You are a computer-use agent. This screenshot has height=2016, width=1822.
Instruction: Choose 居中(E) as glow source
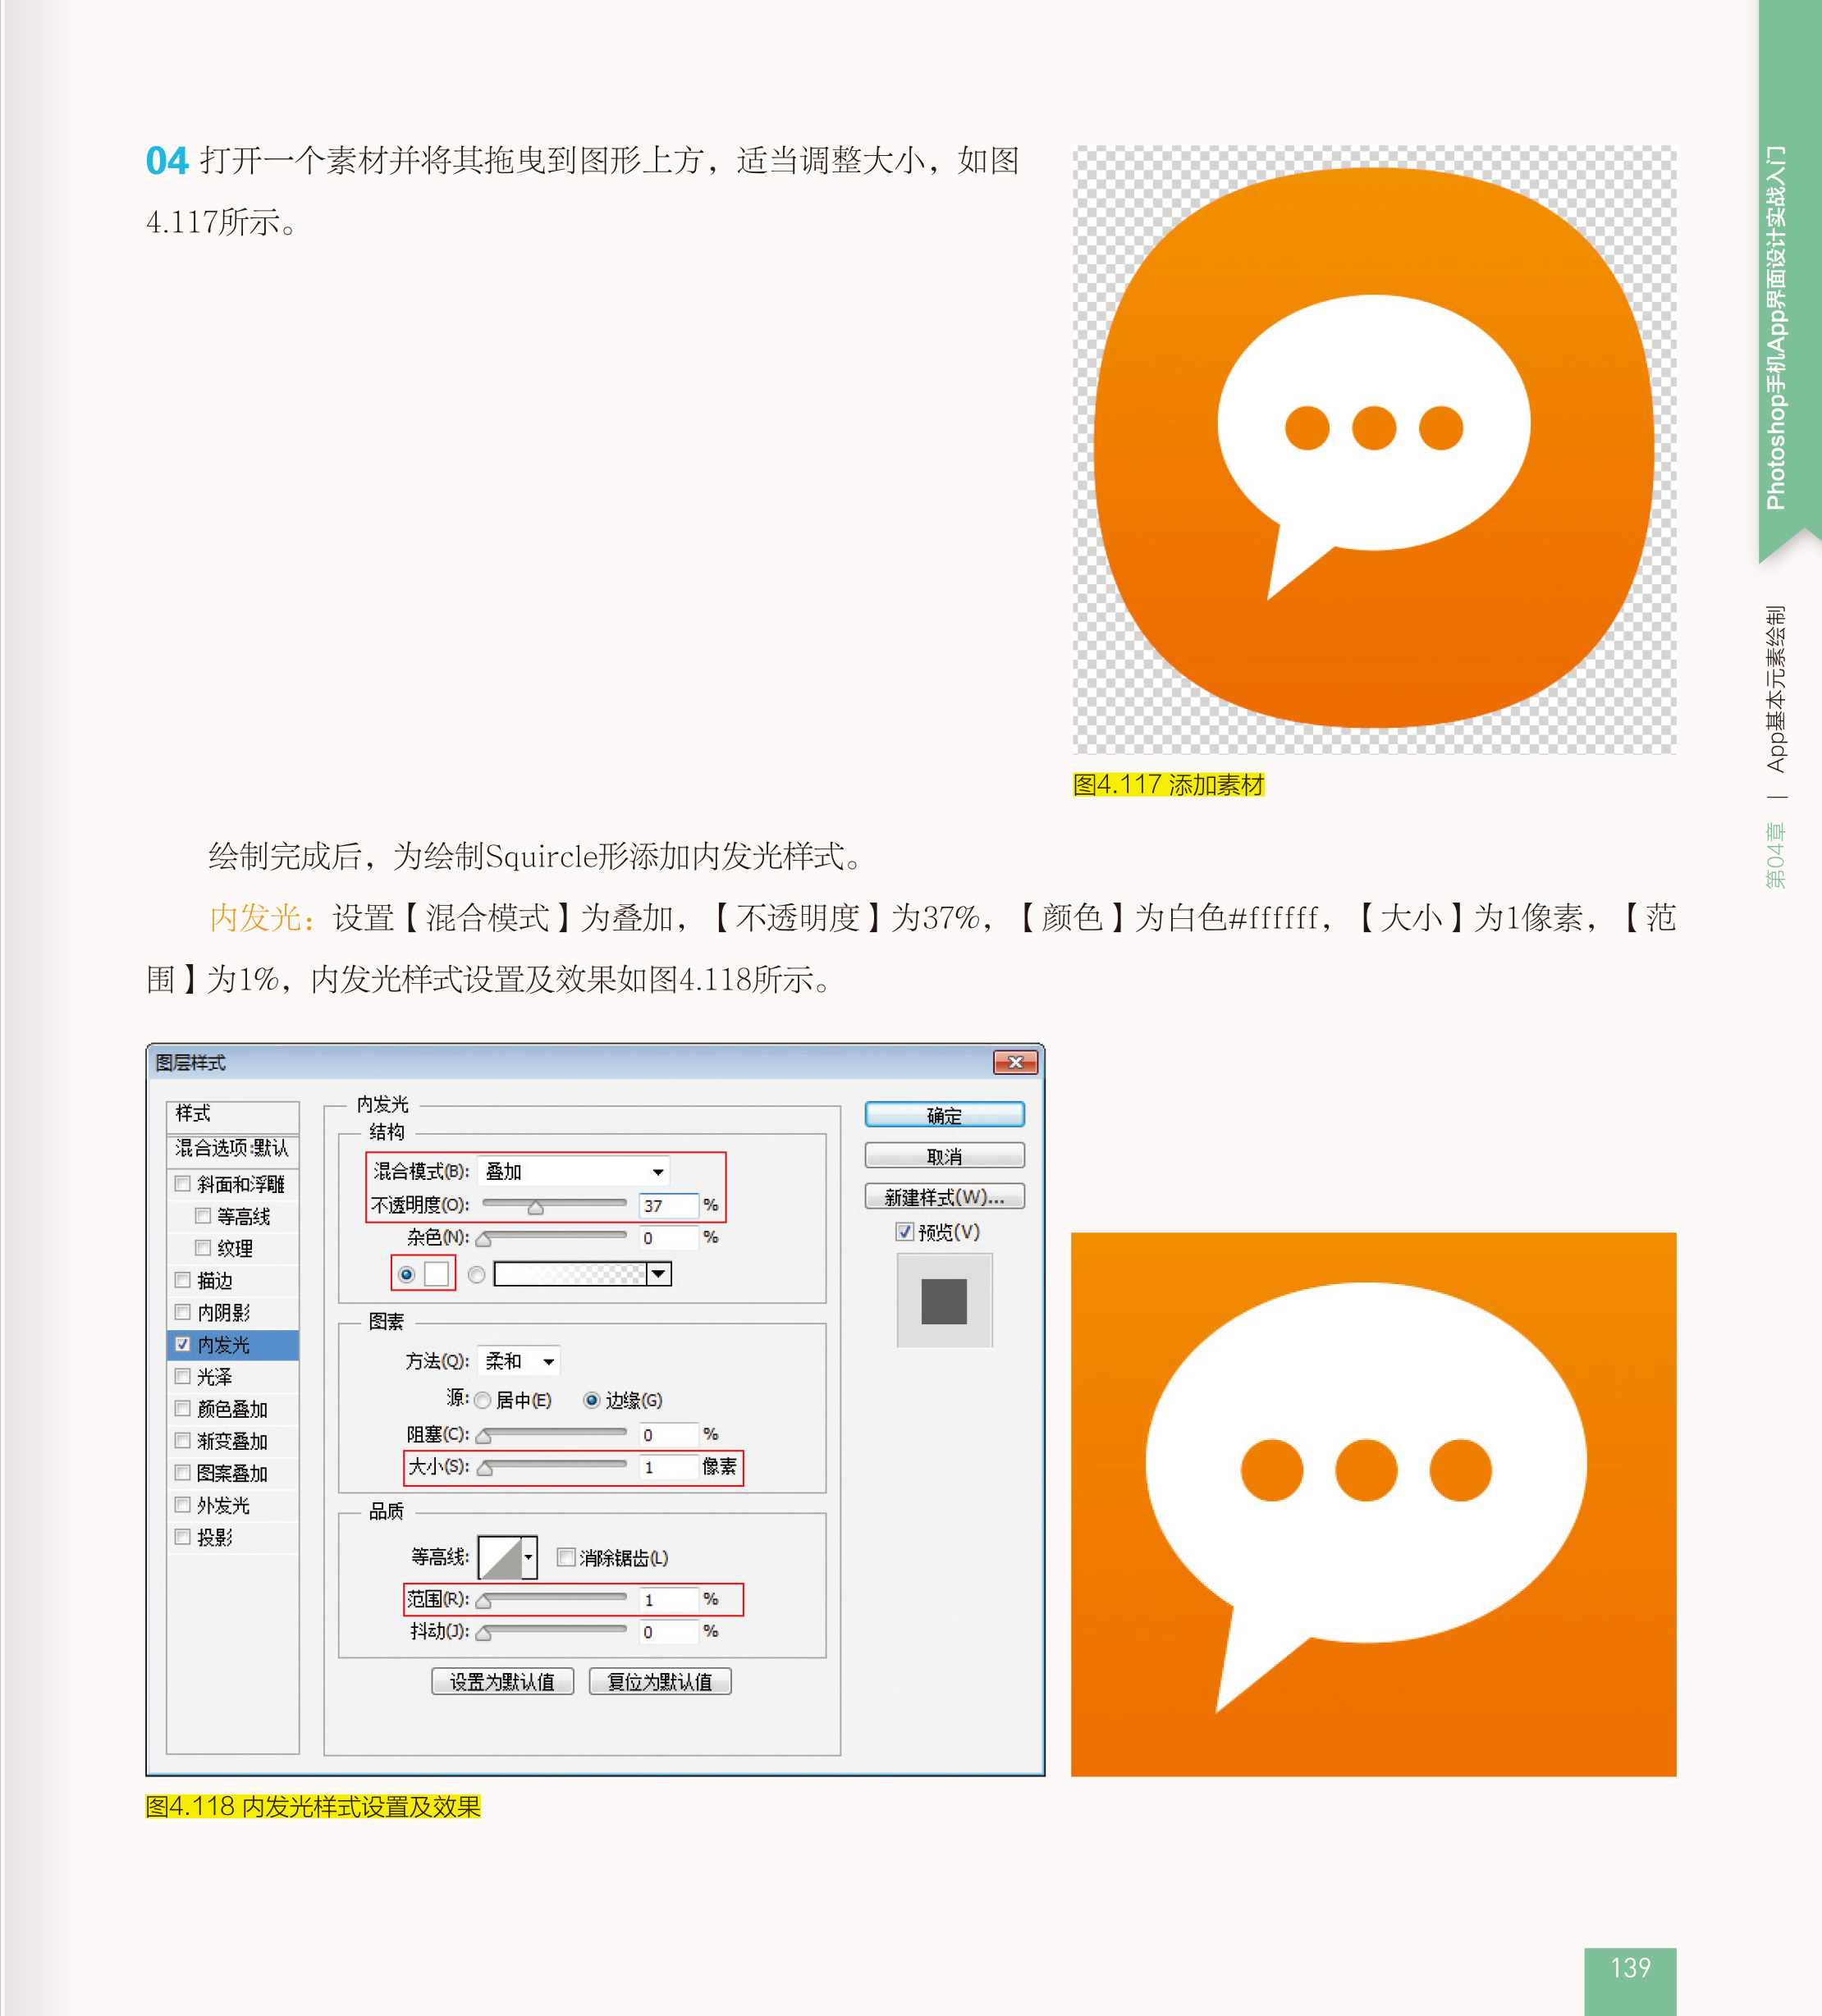pyautogui.click(x=483, y=1400)
